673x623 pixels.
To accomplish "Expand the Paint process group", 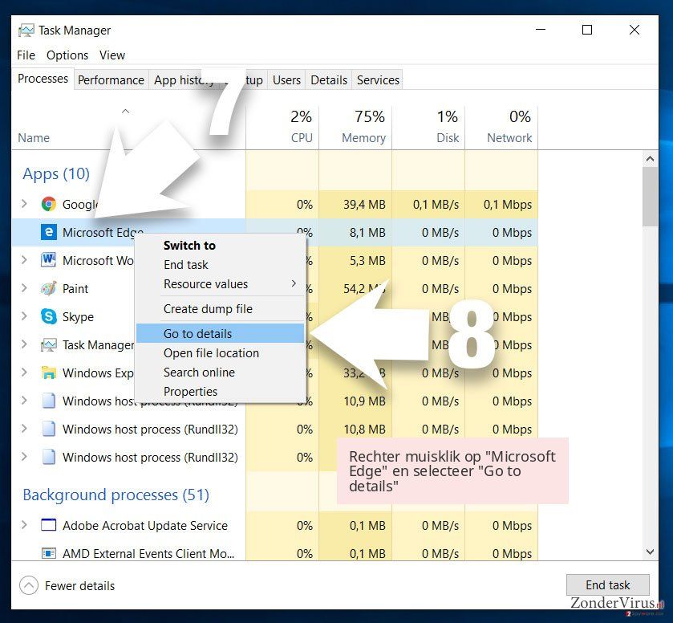I will pos(24,288).
